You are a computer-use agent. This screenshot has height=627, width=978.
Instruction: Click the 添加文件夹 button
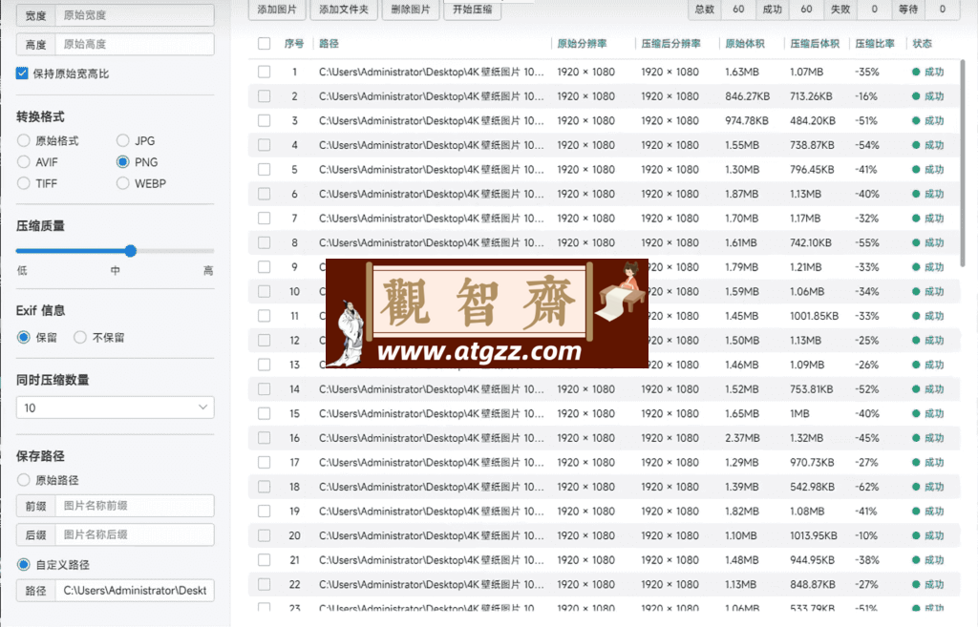344,10
